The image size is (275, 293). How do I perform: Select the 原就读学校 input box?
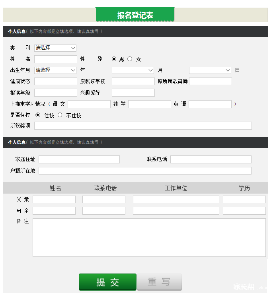pyautogui.click(x=133, y=81)
